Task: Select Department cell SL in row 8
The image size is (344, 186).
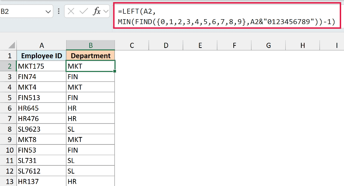Action: (91, 129)
